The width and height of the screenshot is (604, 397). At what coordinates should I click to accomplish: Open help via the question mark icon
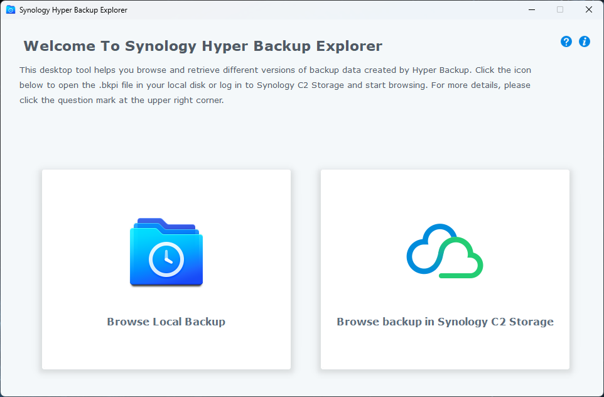tap(566, 41)
